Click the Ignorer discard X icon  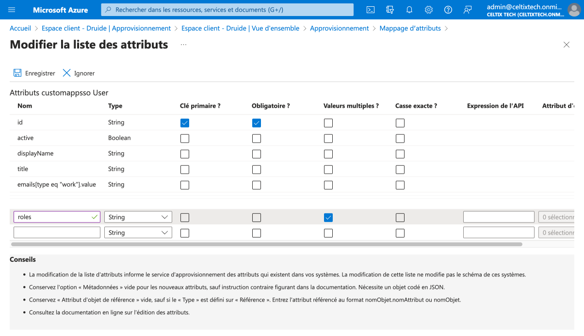[67, 73]
